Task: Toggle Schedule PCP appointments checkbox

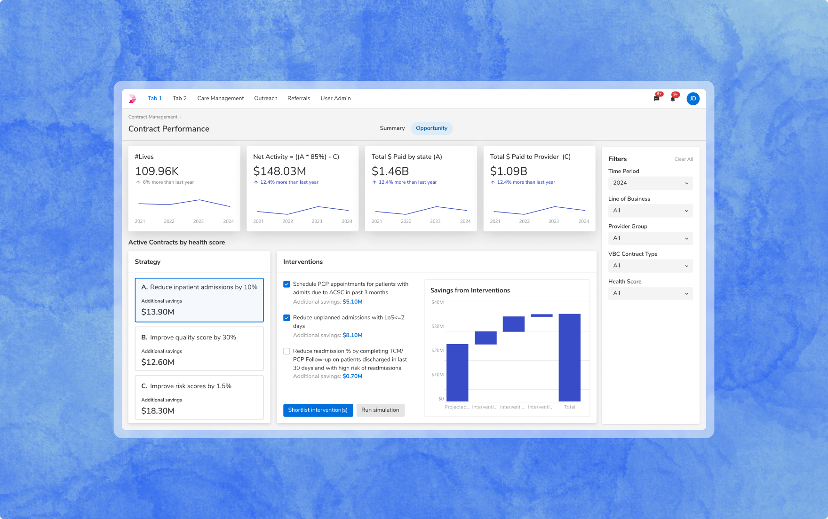Action: point(287,284)
